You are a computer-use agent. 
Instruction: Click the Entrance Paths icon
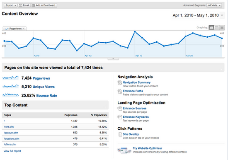coord(119,92)
